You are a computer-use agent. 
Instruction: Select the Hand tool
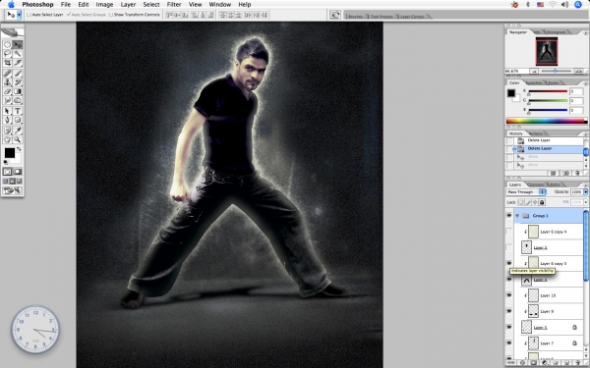click(7, 139)
